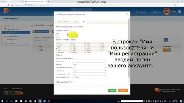The width and height of the screenshot is (184, 103).
Task: Click the BATC logo in the header
Action: coord(7,11)
